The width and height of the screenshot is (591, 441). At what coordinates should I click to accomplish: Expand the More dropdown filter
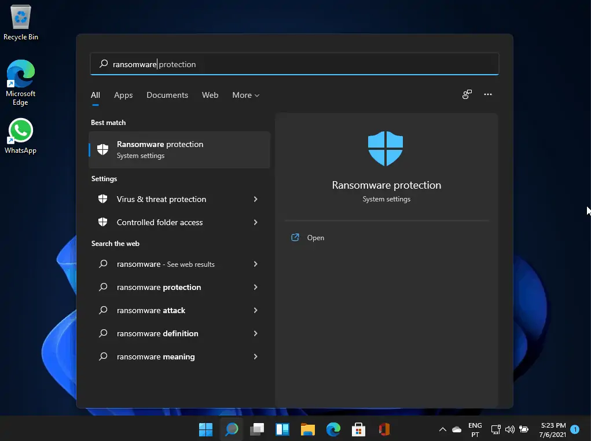246,95
